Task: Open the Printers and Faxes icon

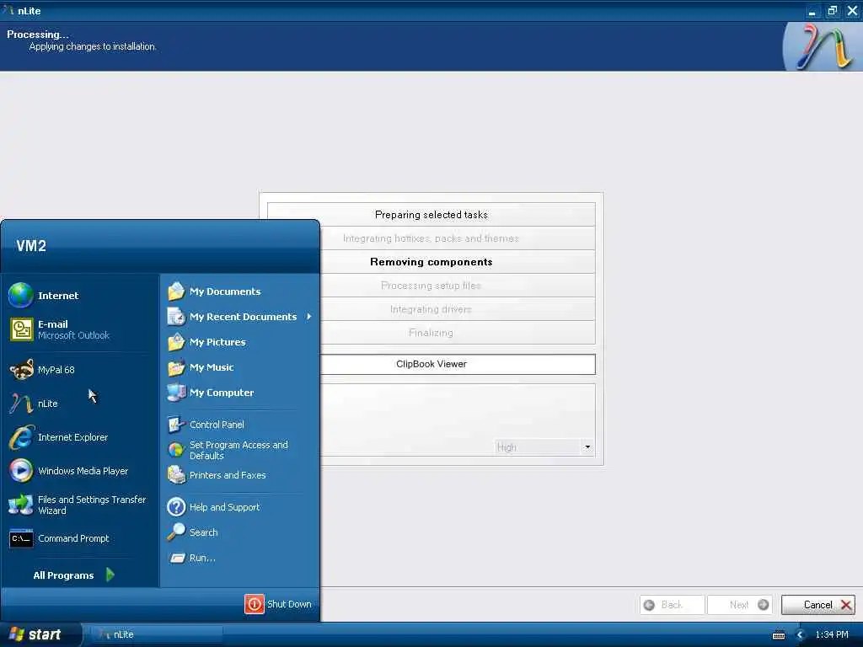Action: pos(176,475)
